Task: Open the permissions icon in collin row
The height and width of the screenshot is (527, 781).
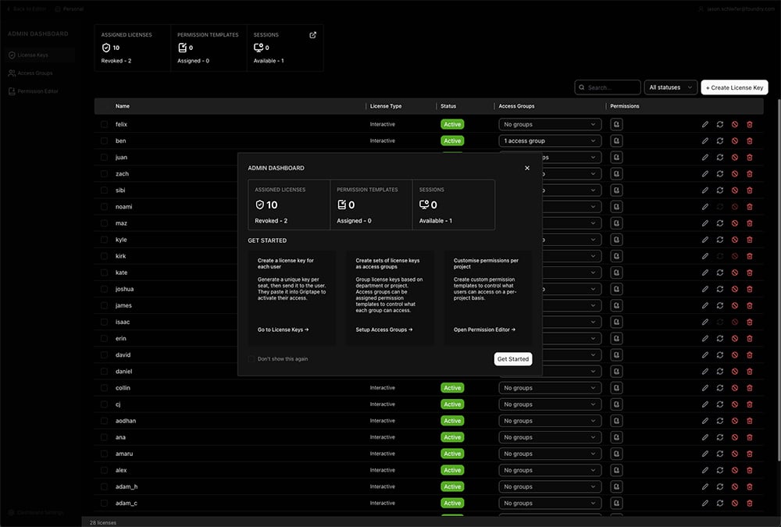Action: (616, 388)
